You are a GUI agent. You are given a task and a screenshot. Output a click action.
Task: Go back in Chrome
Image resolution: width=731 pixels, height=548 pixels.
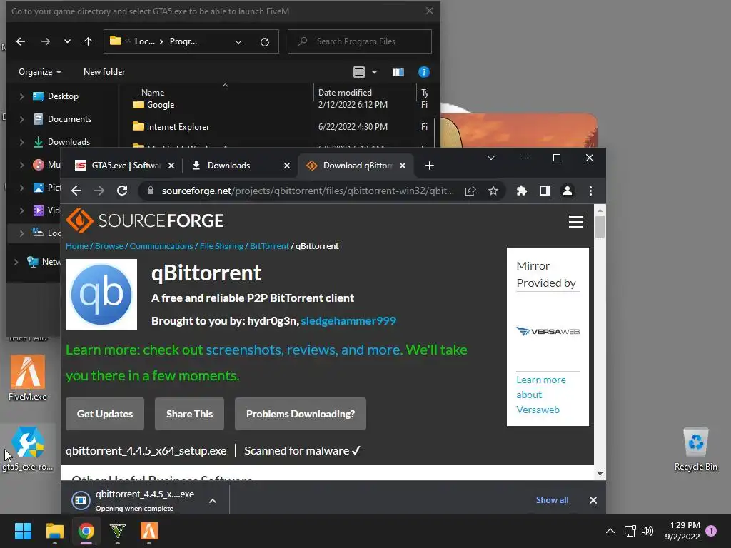point(76,191)
